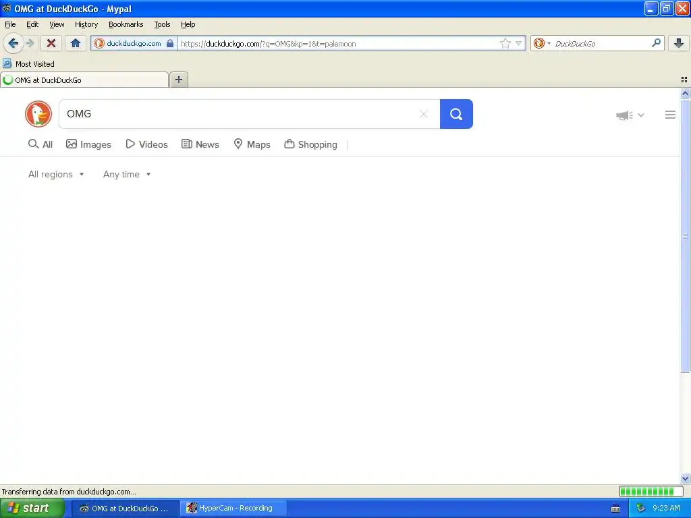Click the scrollbar down arrow

[685, 478]
